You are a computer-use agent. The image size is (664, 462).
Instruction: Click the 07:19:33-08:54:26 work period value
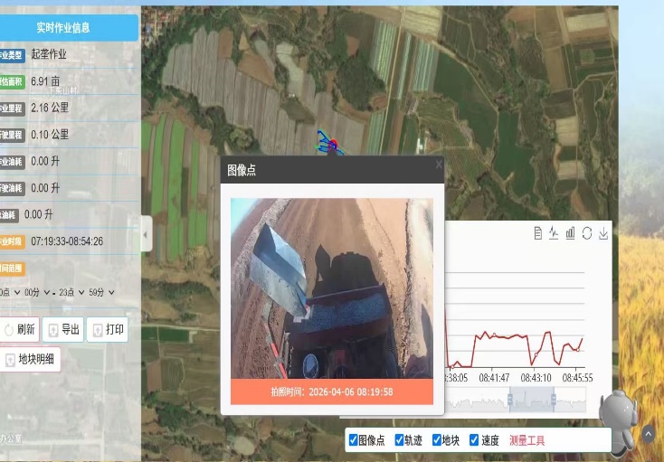tap(67, 241)
